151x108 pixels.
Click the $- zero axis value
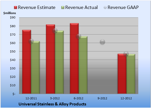click(x=14, y=94)
